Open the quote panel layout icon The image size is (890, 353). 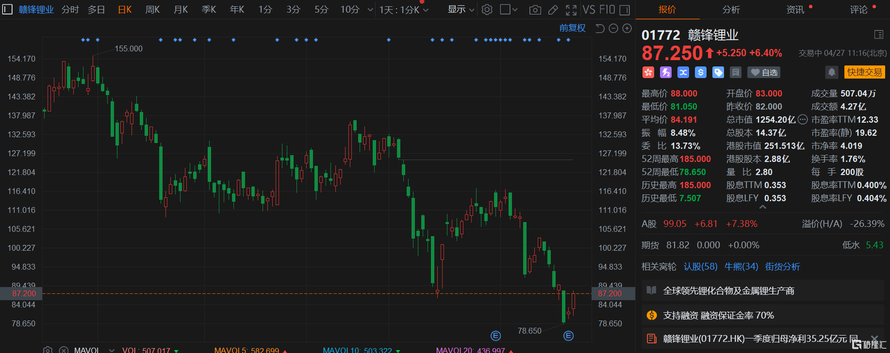[879, 34]
